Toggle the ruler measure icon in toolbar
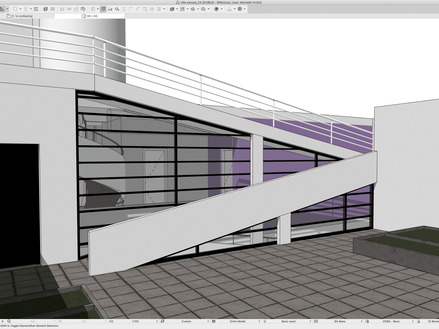Image resolution: width=439 pixels, height=329 pixels. 36,9
